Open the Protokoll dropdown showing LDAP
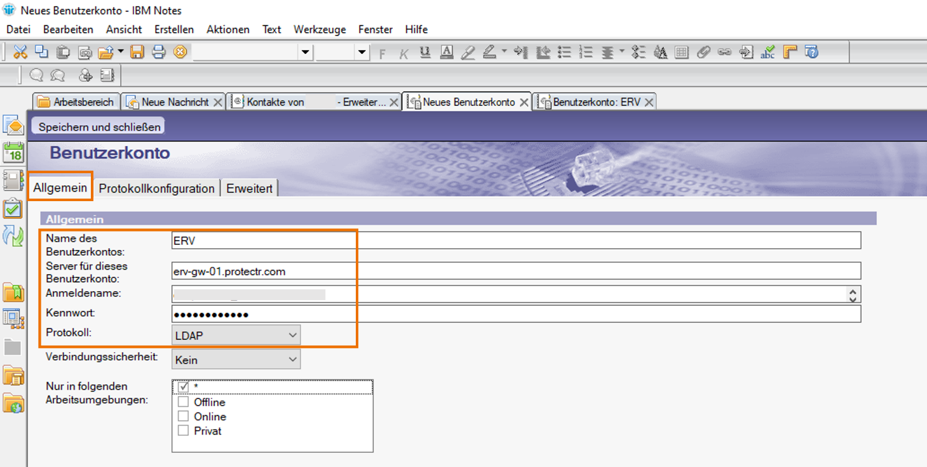Screen dimensions: 927x467 coord(236,335)
